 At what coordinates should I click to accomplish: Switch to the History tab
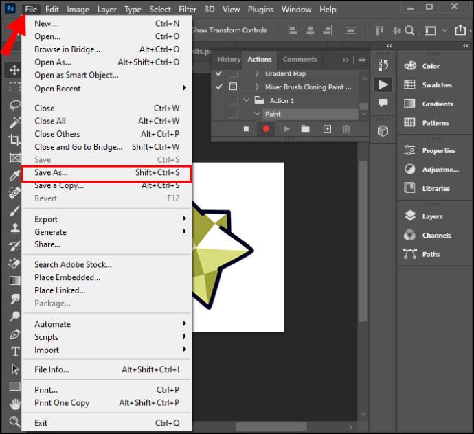[x=229, y=60]
